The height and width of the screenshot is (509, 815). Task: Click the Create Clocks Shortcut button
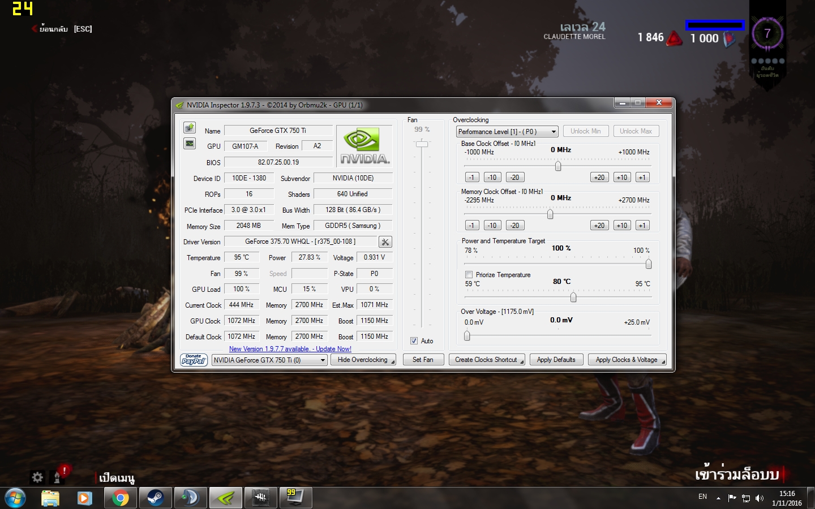pyautogui.click(x=487, y=360)
